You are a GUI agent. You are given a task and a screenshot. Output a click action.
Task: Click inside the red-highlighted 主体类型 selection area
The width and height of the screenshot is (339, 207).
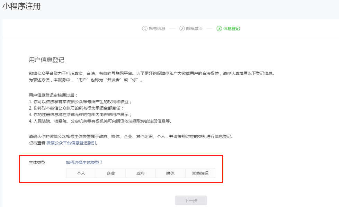click(121, 169)
